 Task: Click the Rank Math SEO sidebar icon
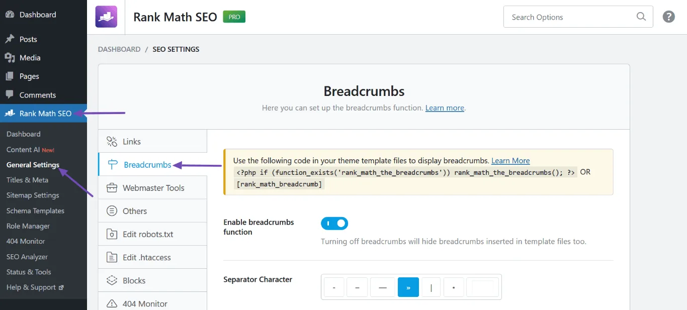click(x=10, y=114)
